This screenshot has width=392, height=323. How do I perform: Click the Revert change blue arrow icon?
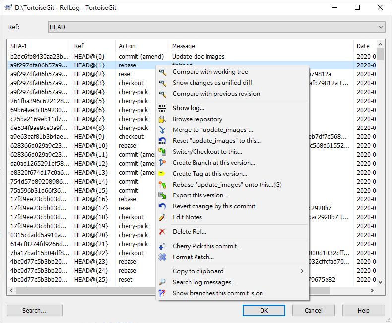click(x=162, y=206)
